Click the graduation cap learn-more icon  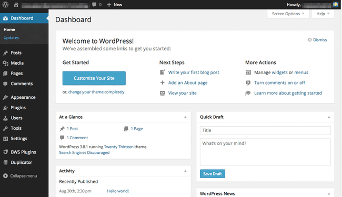point(248,93)
